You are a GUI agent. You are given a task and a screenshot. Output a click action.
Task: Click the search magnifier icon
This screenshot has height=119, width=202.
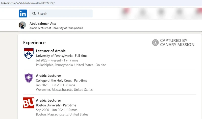click(x=34, y=14)
